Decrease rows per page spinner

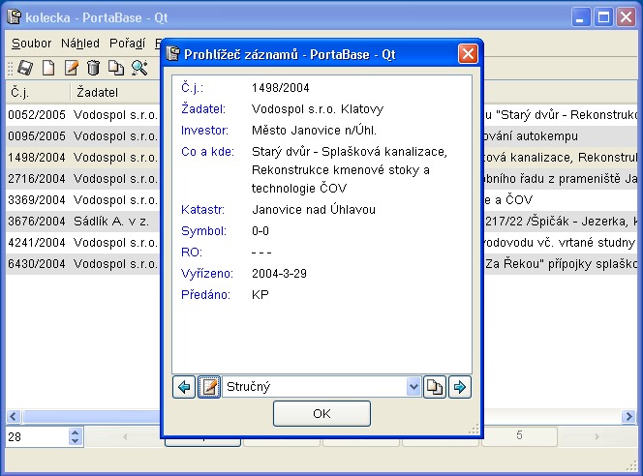click(x=75, y=441)
